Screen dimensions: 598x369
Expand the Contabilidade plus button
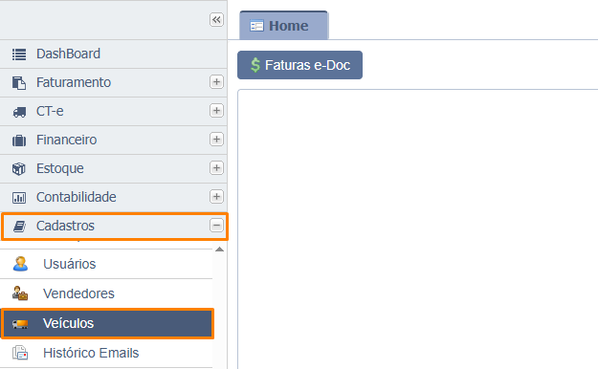tap(216, 197)
